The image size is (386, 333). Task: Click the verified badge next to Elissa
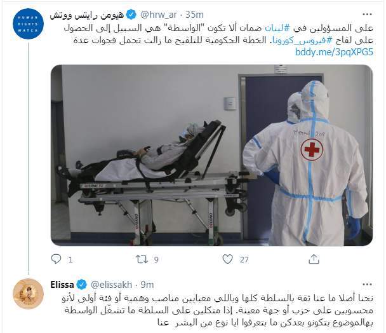82,285
